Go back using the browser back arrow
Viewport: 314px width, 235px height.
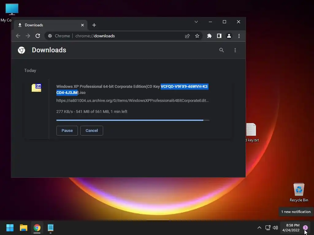[18, 36]
